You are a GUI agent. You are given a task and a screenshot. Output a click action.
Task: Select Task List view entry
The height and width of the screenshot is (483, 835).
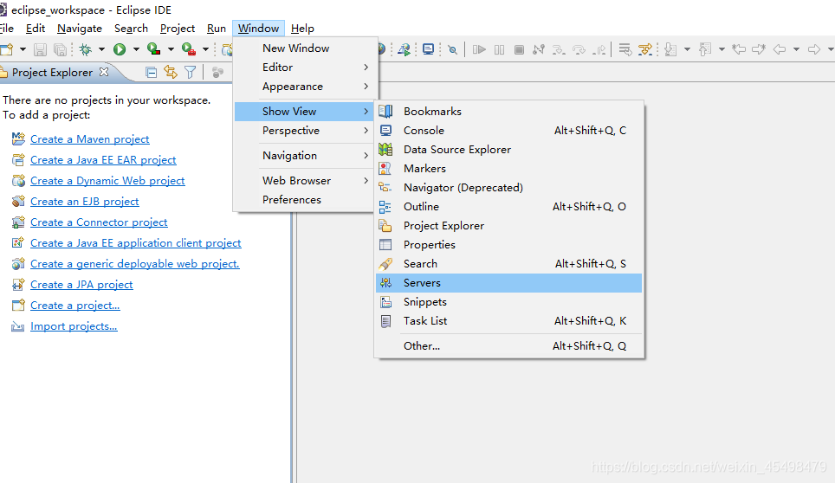508,321
